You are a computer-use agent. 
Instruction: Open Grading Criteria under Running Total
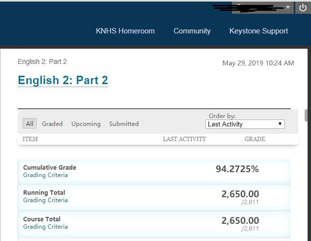click(x=46, y=200)
